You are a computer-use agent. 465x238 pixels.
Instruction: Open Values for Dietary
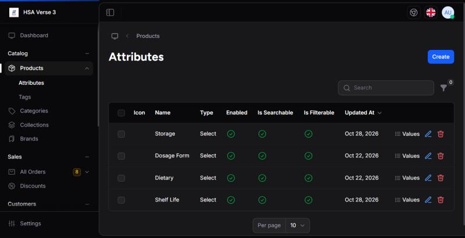[x=407, y=178]
